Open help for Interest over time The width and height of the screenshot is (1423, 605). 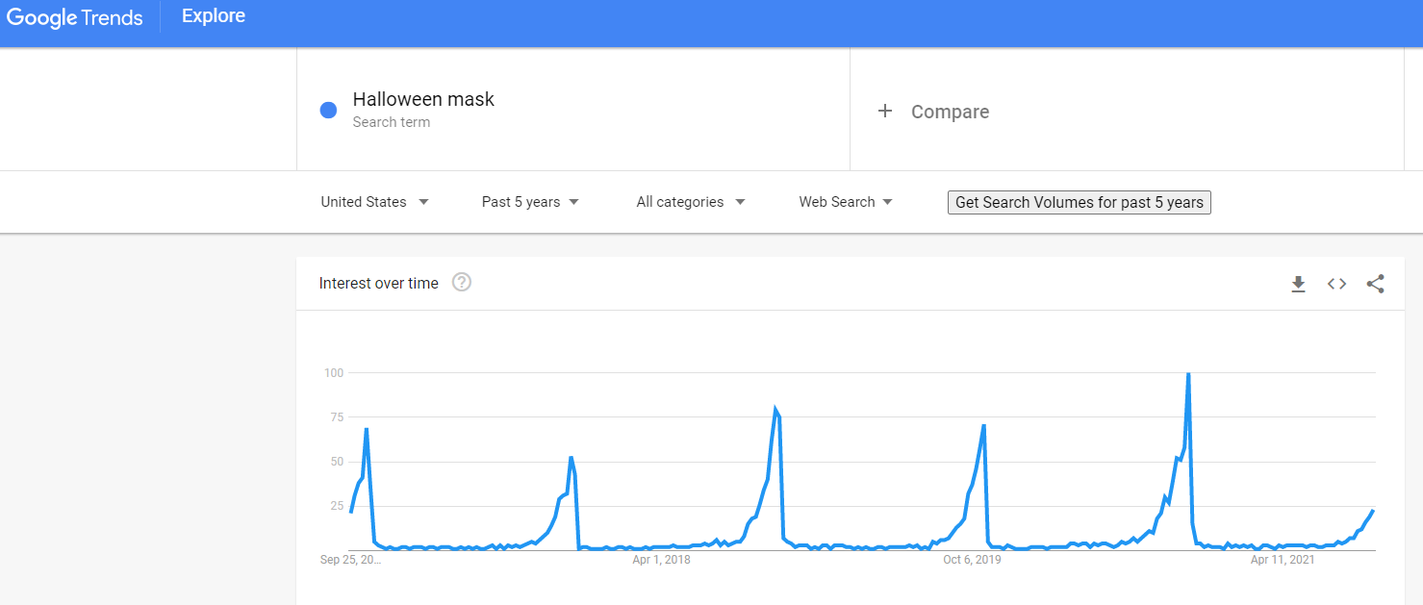462,283
